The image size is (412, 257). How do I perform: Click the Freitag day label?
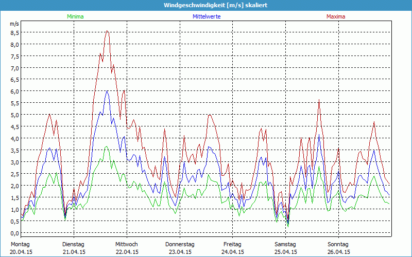pos(232,245)
